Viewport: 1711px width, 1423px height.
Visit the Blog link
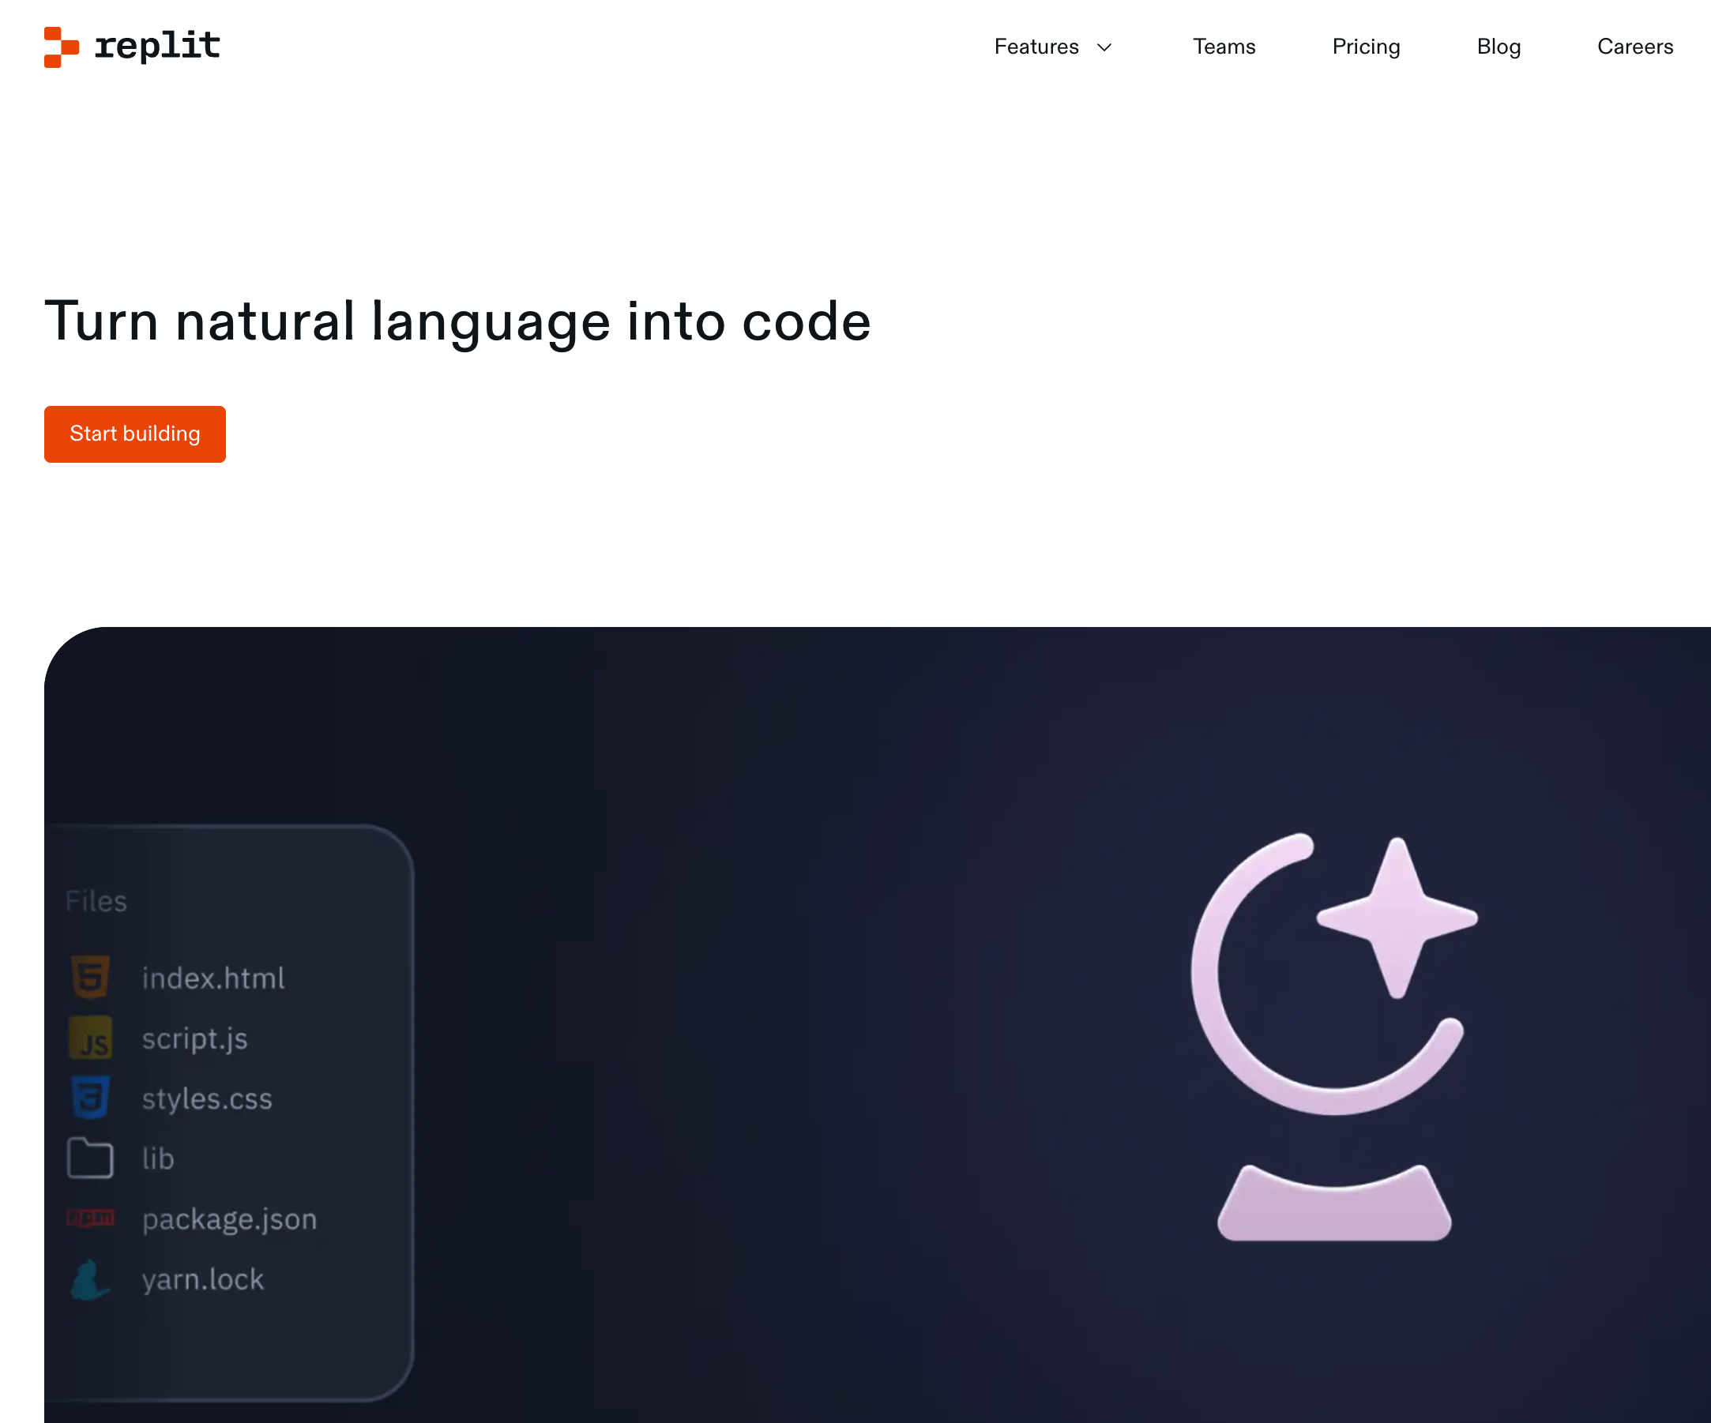tap(1499, 47)
